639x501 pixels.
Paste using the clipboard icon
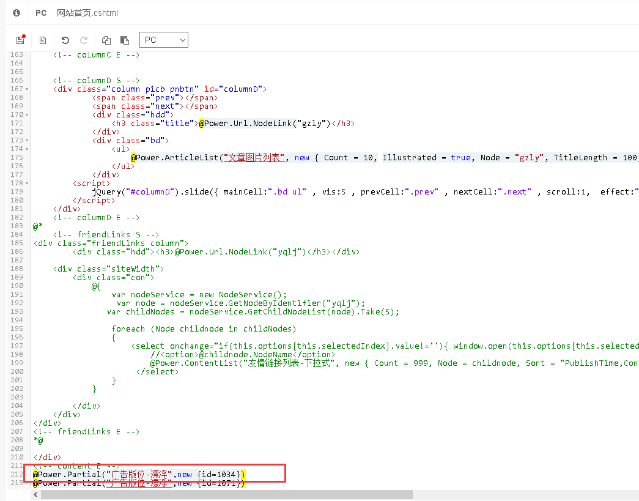pyautogui.click(x=125, y=40)
